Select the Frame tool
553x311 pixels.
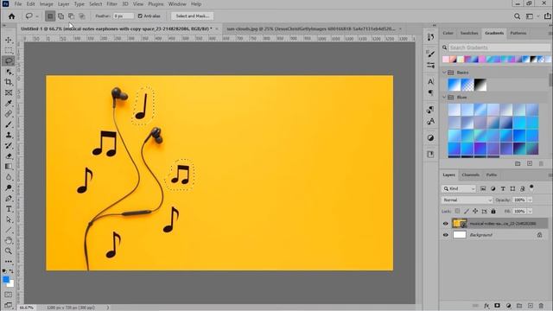[x=9, y=92]
